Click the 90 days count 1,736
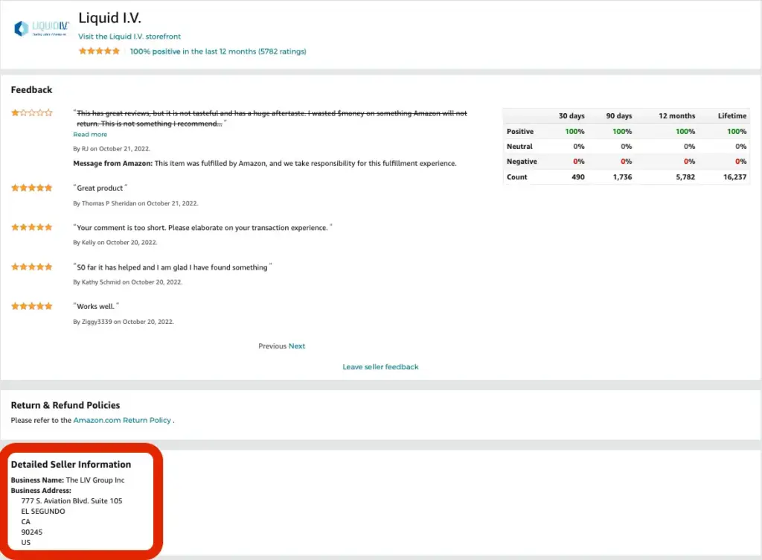 coord(623,177)
